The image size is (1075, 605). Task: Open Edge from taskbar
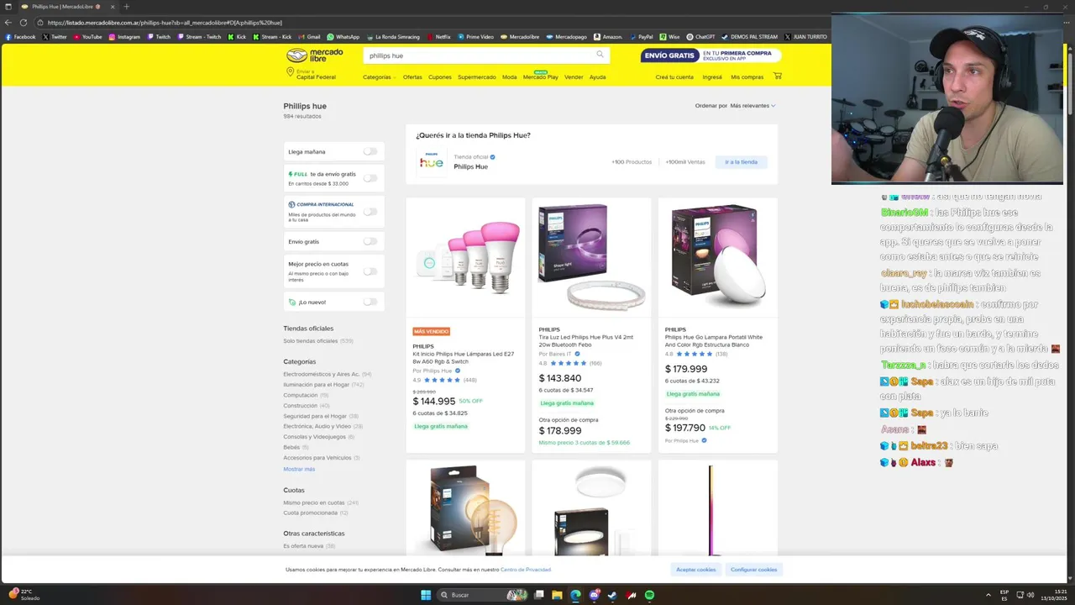click(x=575, y=595)
